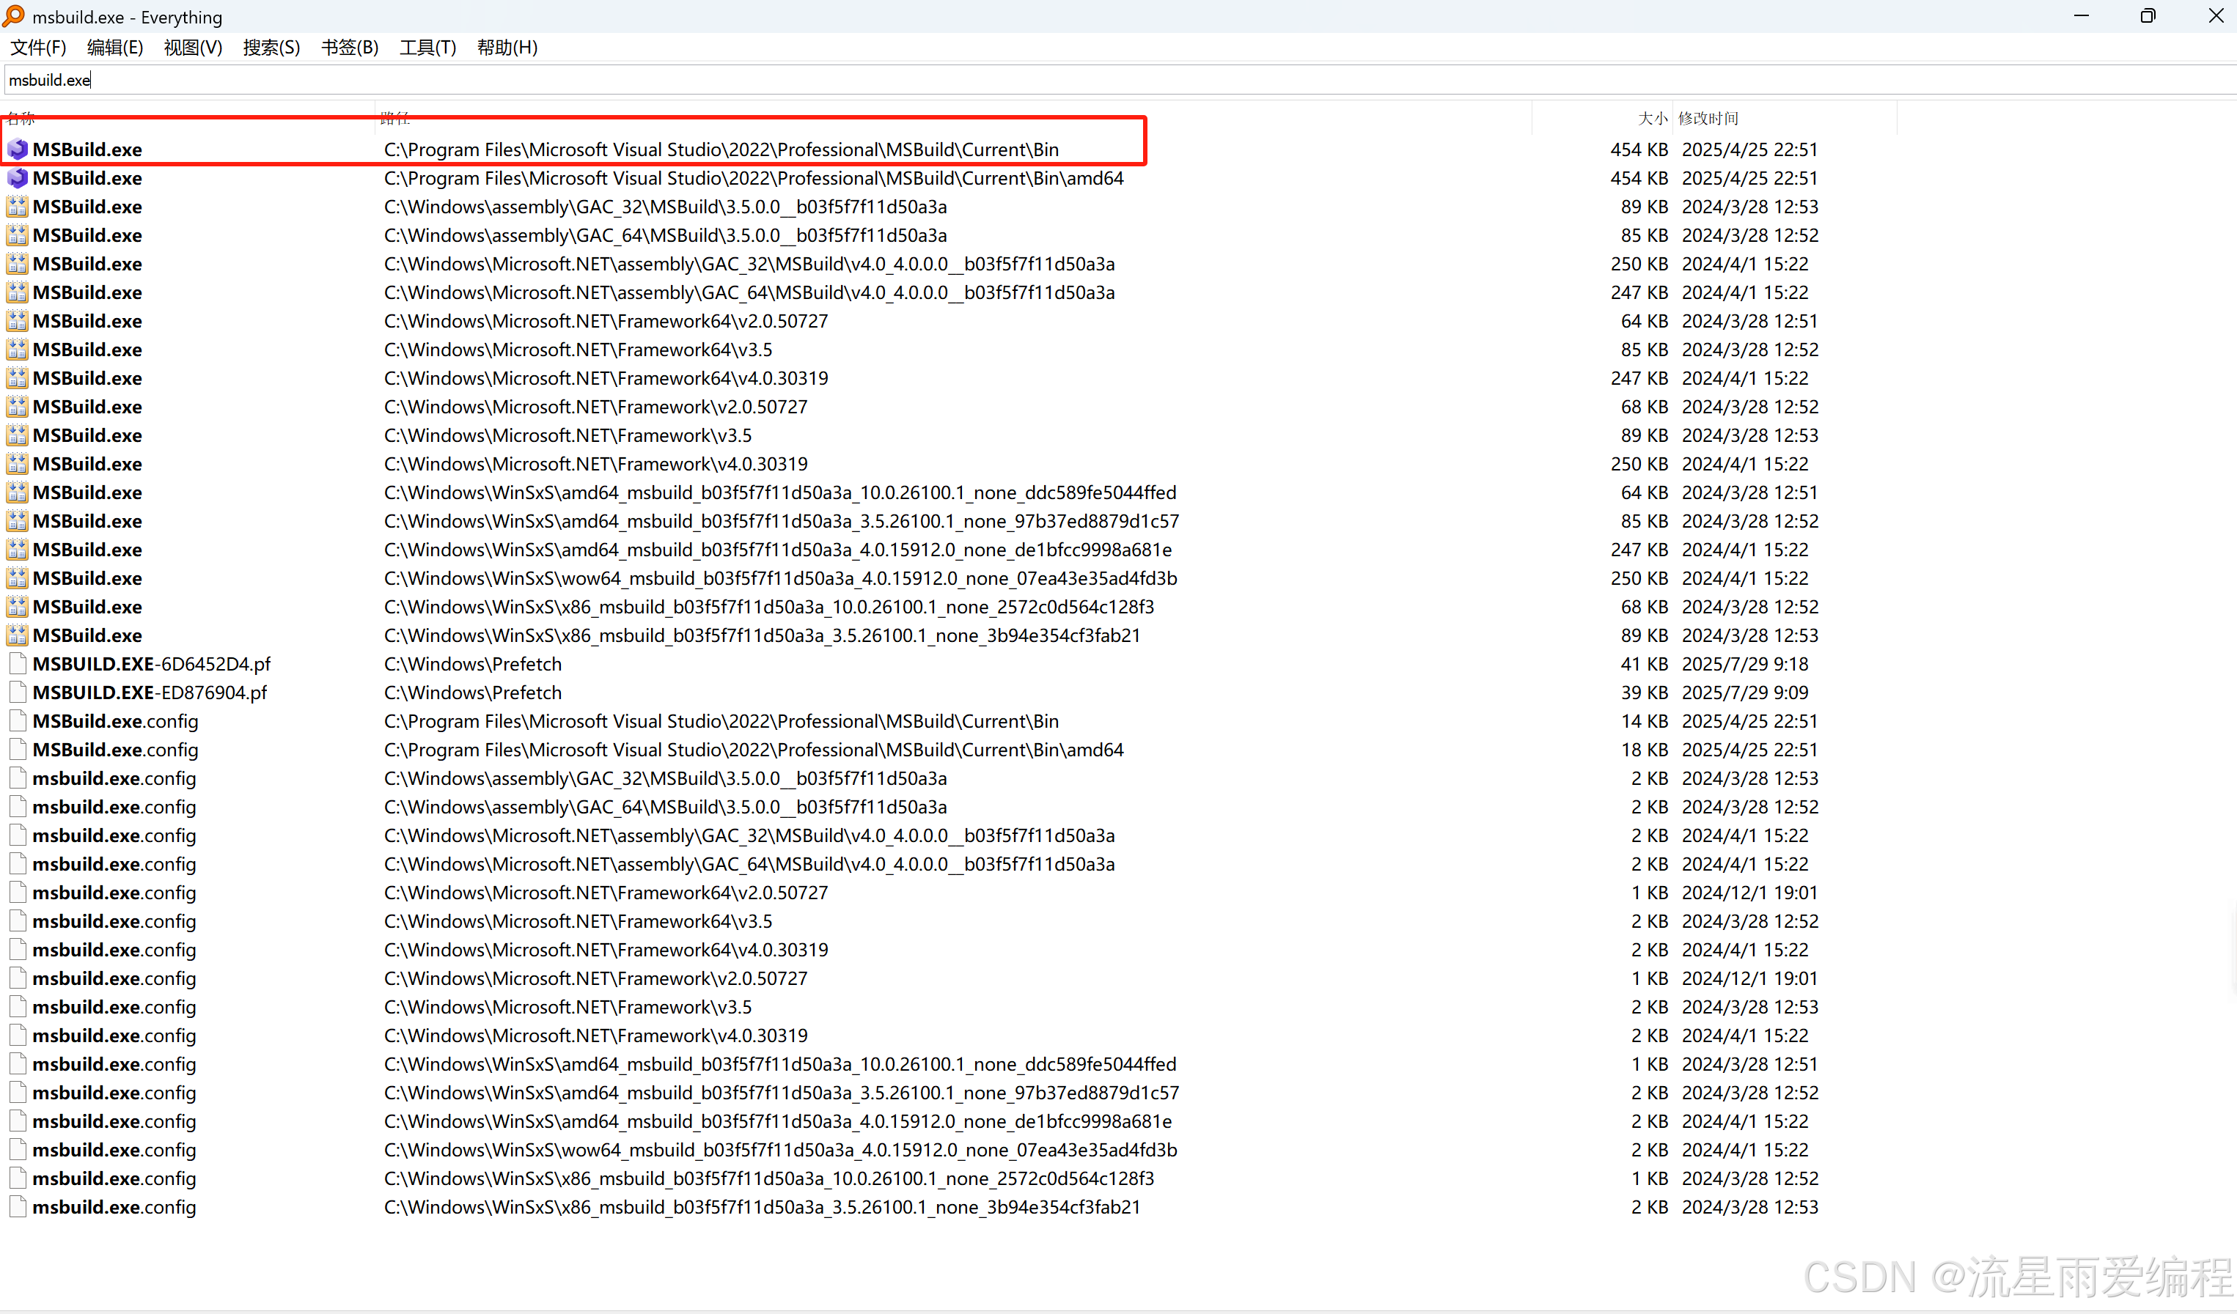Click path Professional\MSBuild\Current\Bin\amd64 of MSBuild.exe
The width and height of the screenshot is (2237, 1314).
pos(754,177)
